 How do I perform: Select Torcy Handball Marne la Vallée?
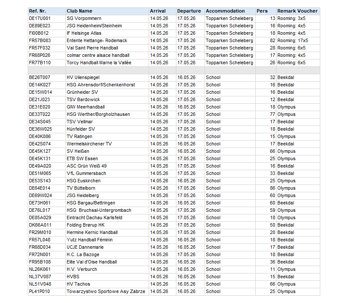[x=107, y=63]
